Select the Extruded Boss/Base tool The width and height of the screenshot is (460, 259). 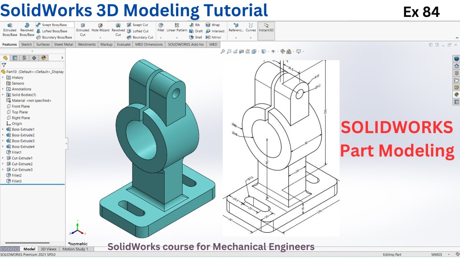click(x=10, y=30)
